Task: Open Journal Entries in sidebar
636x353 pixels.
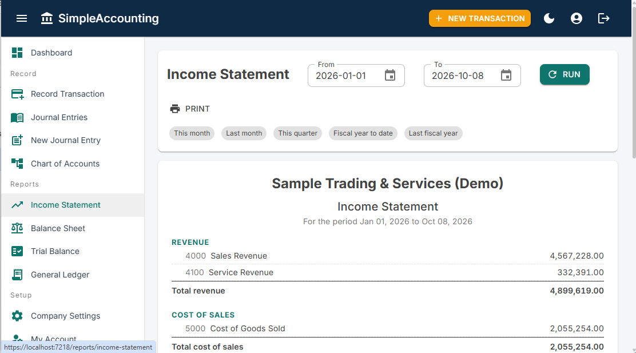Action: pos(73,117)
